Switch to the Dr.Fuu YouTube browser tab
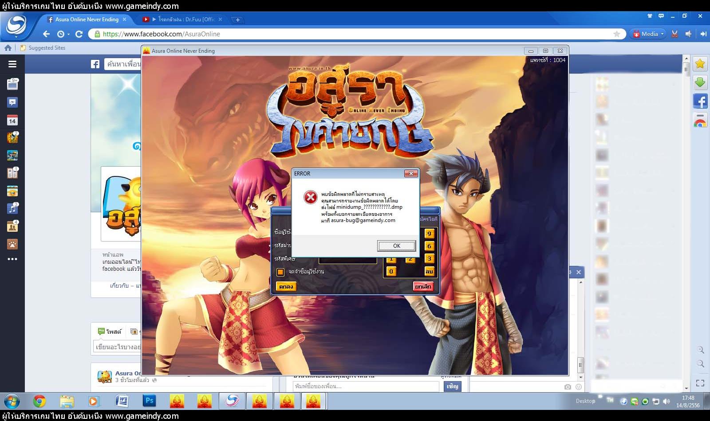 pyautogui.click(x=183, y=19)
